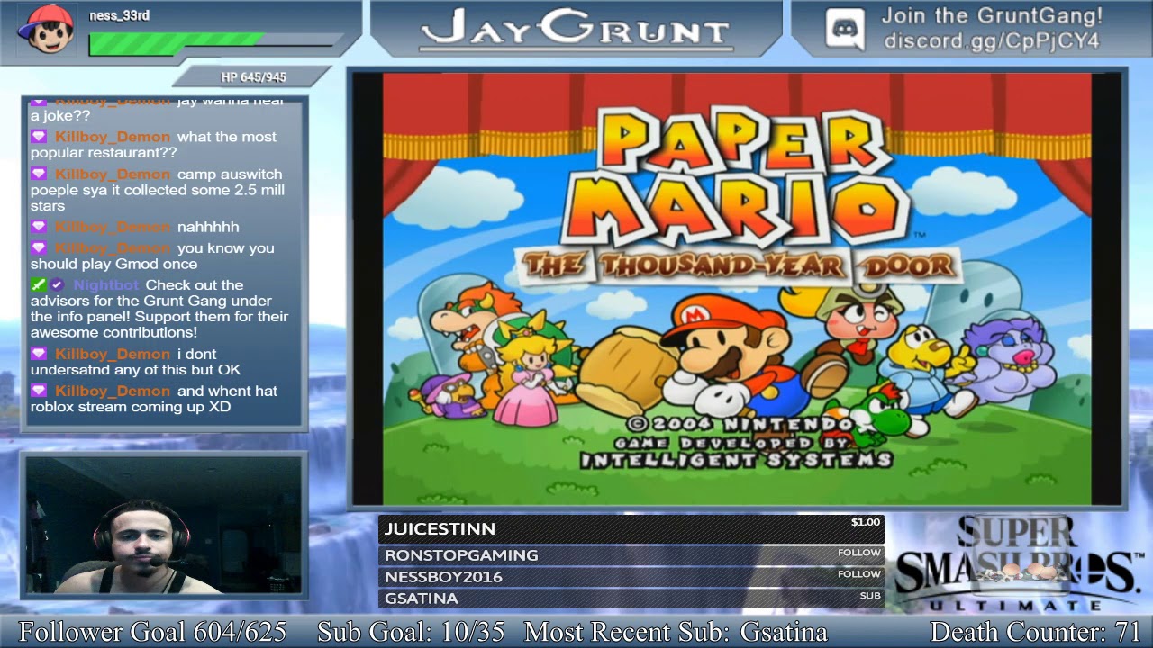This screenshot has width=1153, height=648.
Task: Click subscriber badge beside 'nahhhhh' message
Action: 38,227
